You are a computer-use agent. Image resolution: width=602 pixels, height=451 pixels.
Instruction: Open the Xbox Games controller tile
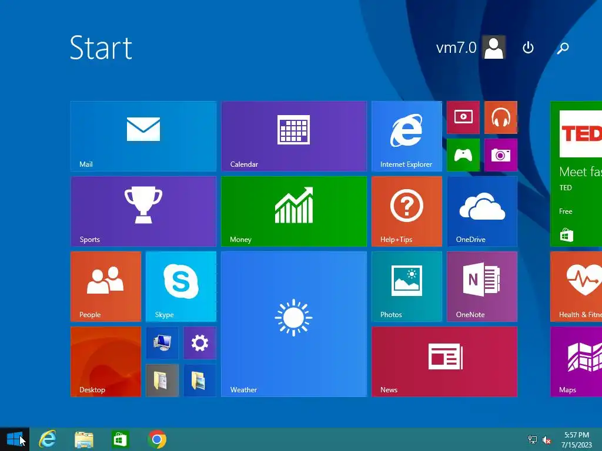coord(463,155)
